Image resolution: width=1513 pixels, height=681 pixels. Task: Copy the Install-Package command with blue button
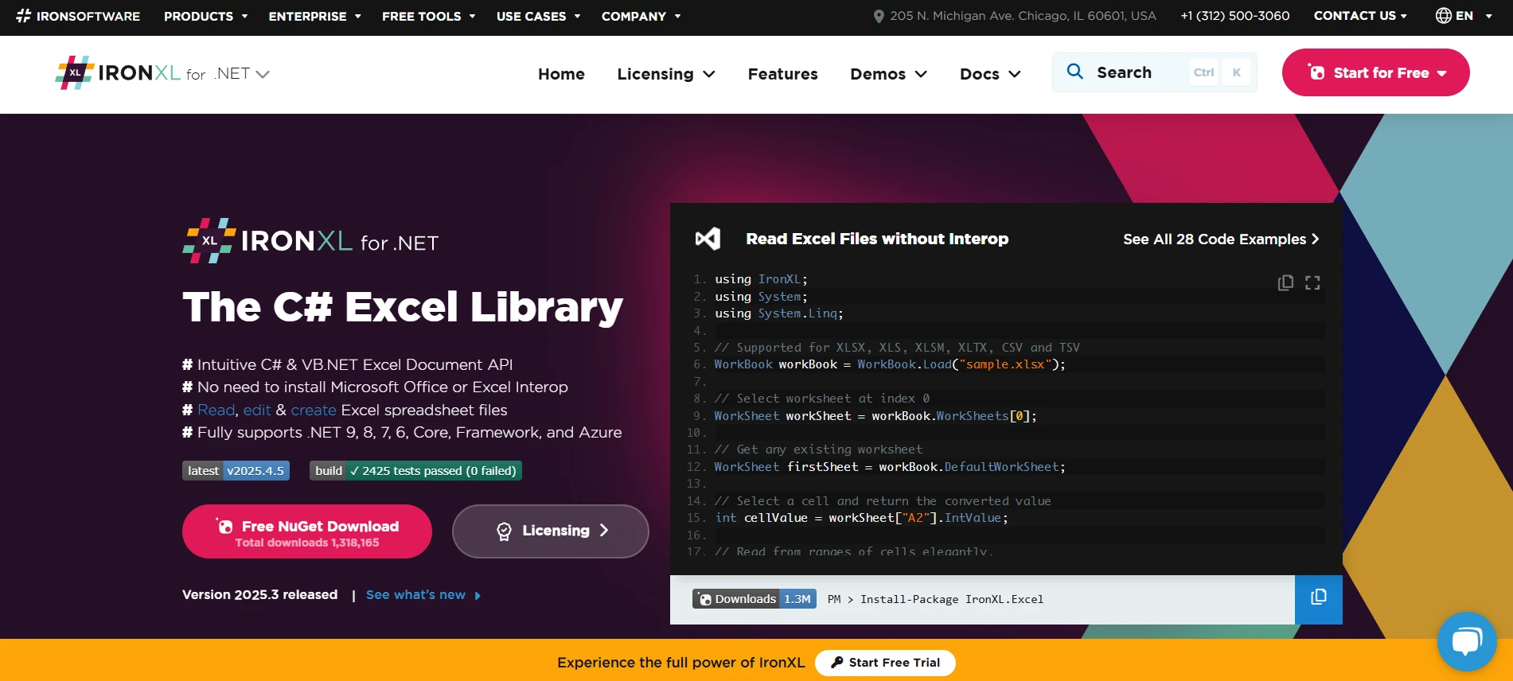tap(1318, 598)
